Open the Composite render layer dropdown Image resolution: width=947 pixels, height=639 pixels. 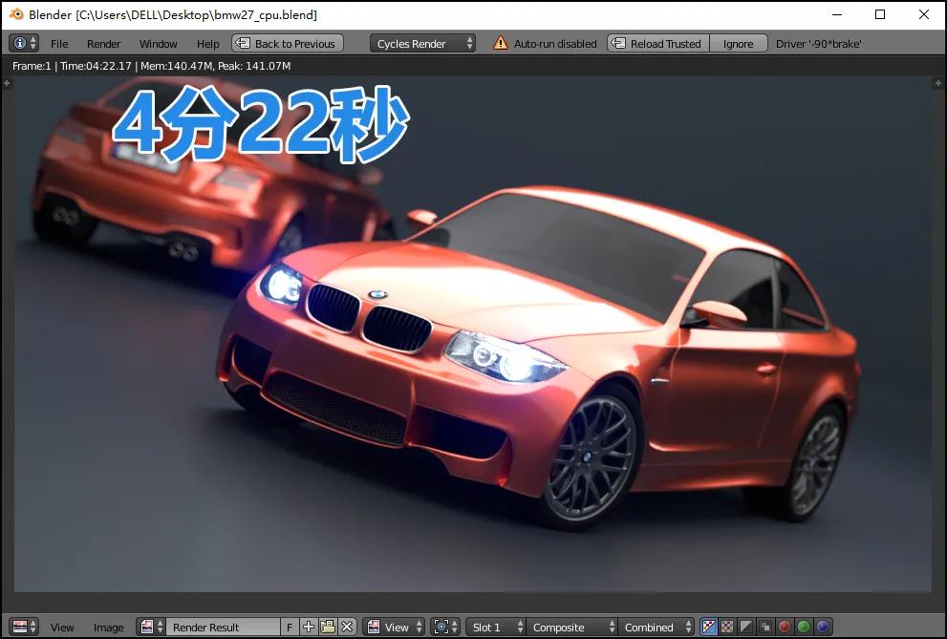coord(570,628)
